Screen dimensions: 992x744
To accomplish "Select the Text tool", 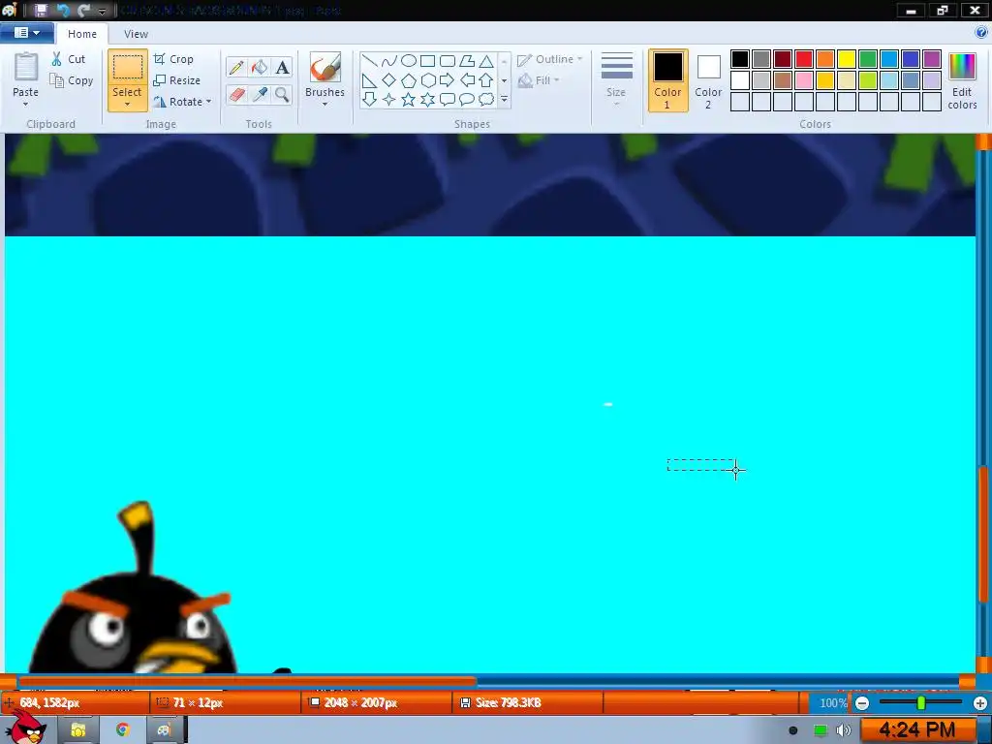I will (x=282, y=67).
